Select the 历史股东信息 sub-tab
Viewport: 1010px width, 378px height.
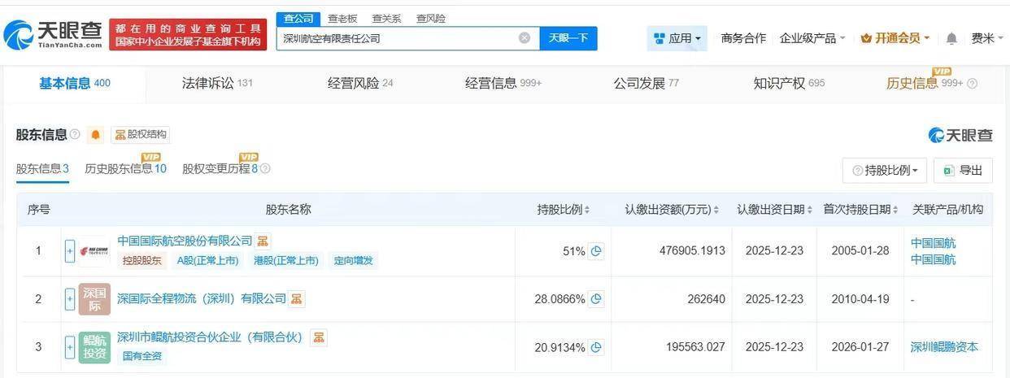point(125,169)
